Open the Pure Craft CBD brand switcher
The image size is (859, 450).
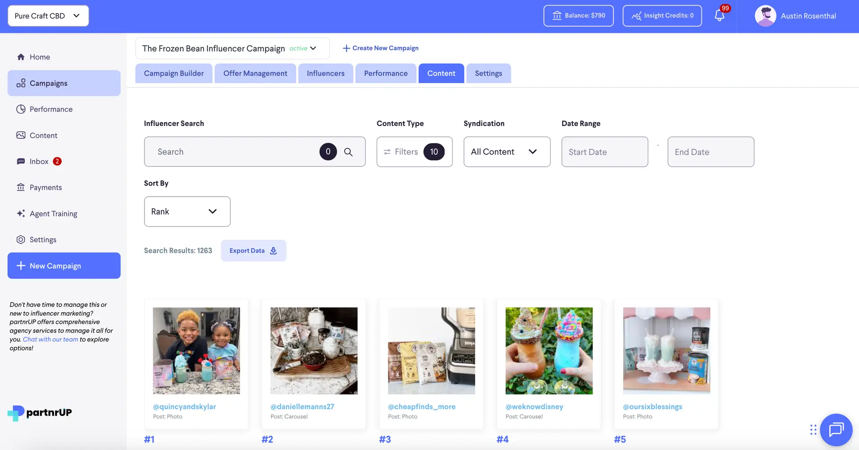(x=47, y=16)
